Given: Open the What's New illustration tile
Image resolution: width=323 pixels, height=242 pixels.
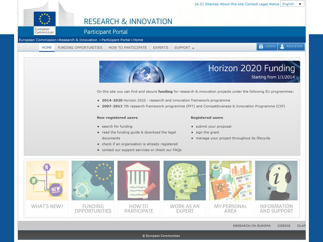Looking at the screenshot, I should coord(47,180).
